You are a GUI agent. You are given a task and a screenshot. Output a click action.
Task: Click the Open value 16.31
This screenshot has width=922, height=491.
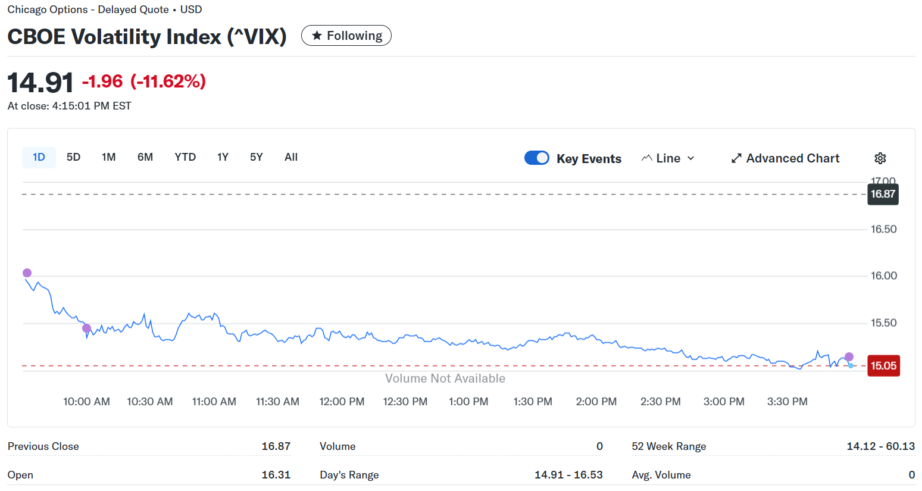(x=276, y=475)
